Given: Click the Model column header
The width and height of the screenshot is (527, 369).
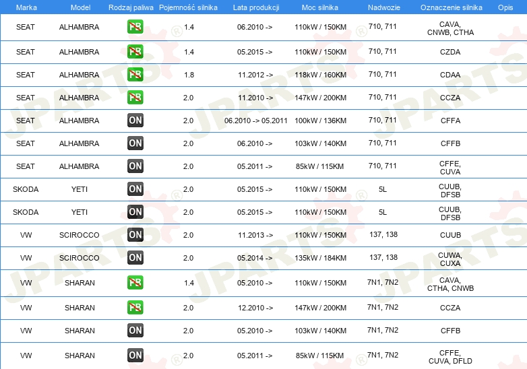Looking at the screenshot, I should click(x=80, y=7).
